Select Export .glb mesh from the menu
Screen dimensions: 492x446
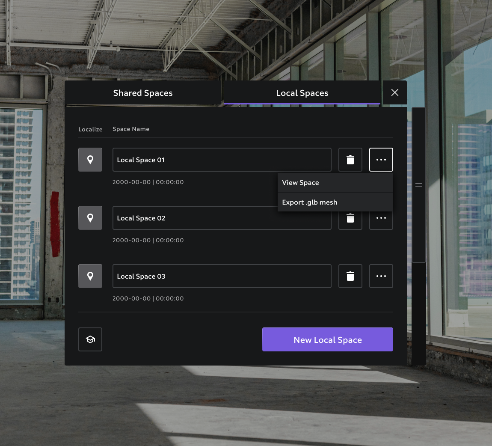[x=309, y=202]
